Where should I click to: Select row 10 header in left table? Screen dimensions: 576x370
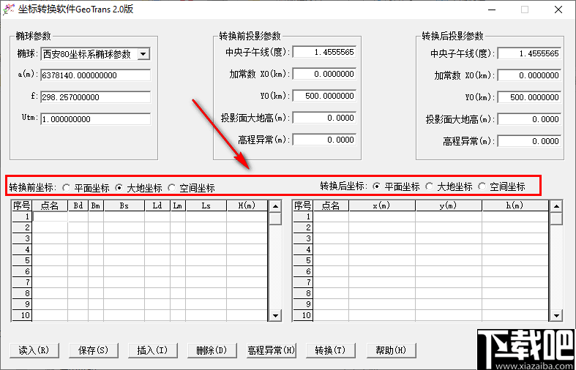click(x=22, y=315)
